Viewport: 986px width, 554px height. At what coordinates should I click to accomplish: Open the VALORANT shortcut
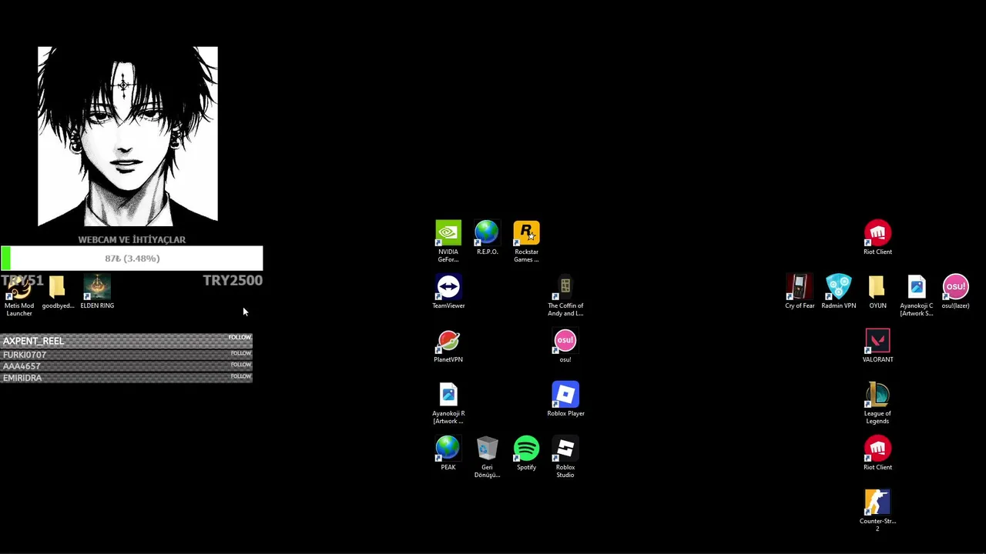tap(877, 341)
